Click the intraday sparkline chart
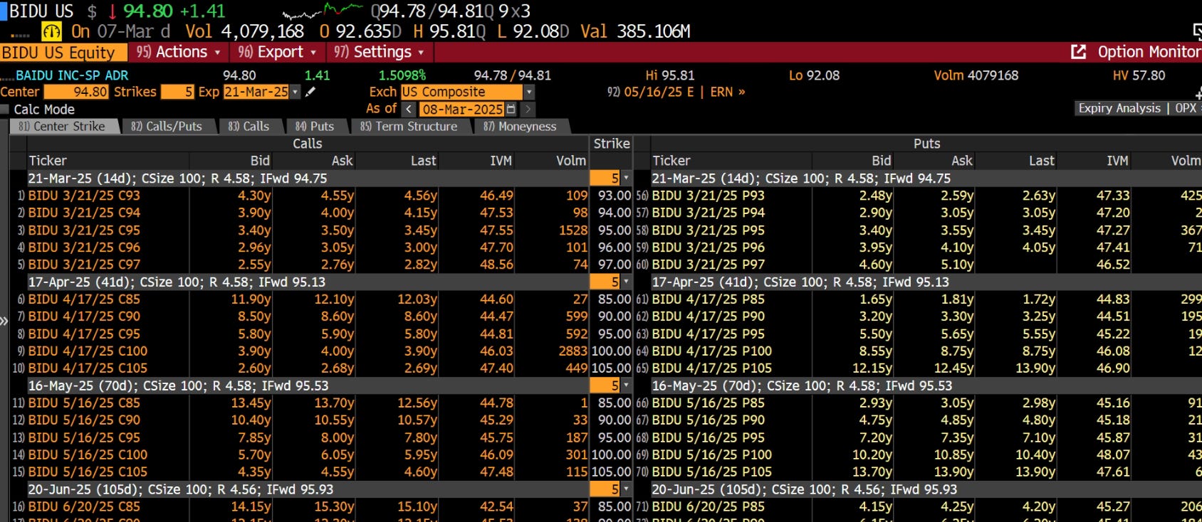Viewport: 1202px width, 522px height. coord(323,11)
